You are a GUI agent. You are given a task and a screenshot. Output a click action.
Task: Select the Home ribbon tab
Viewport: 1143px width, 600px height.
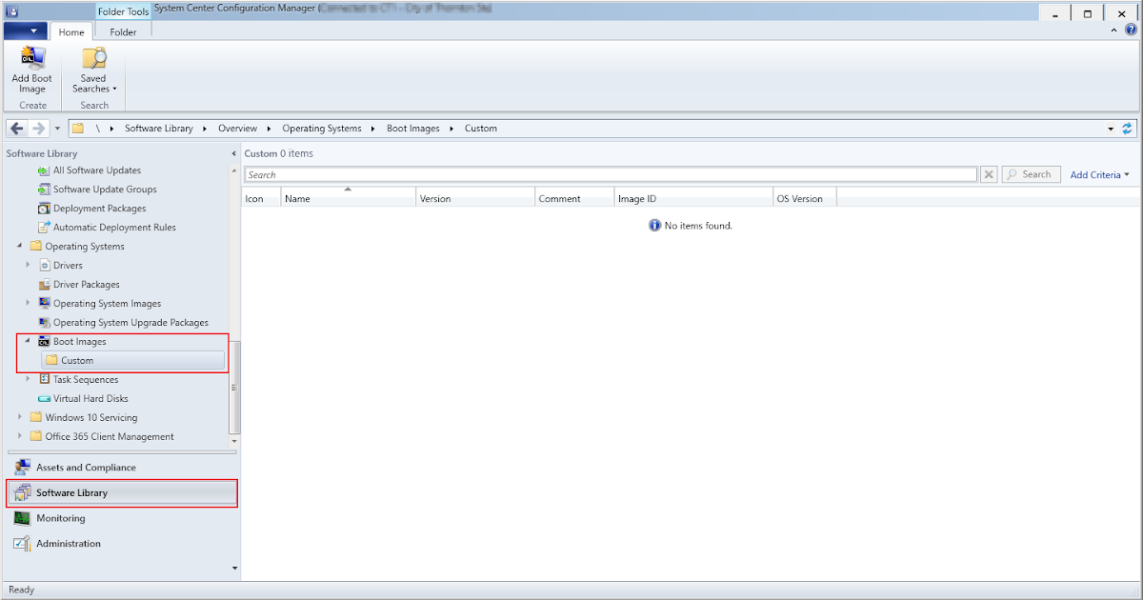click(x=71, y=30)
